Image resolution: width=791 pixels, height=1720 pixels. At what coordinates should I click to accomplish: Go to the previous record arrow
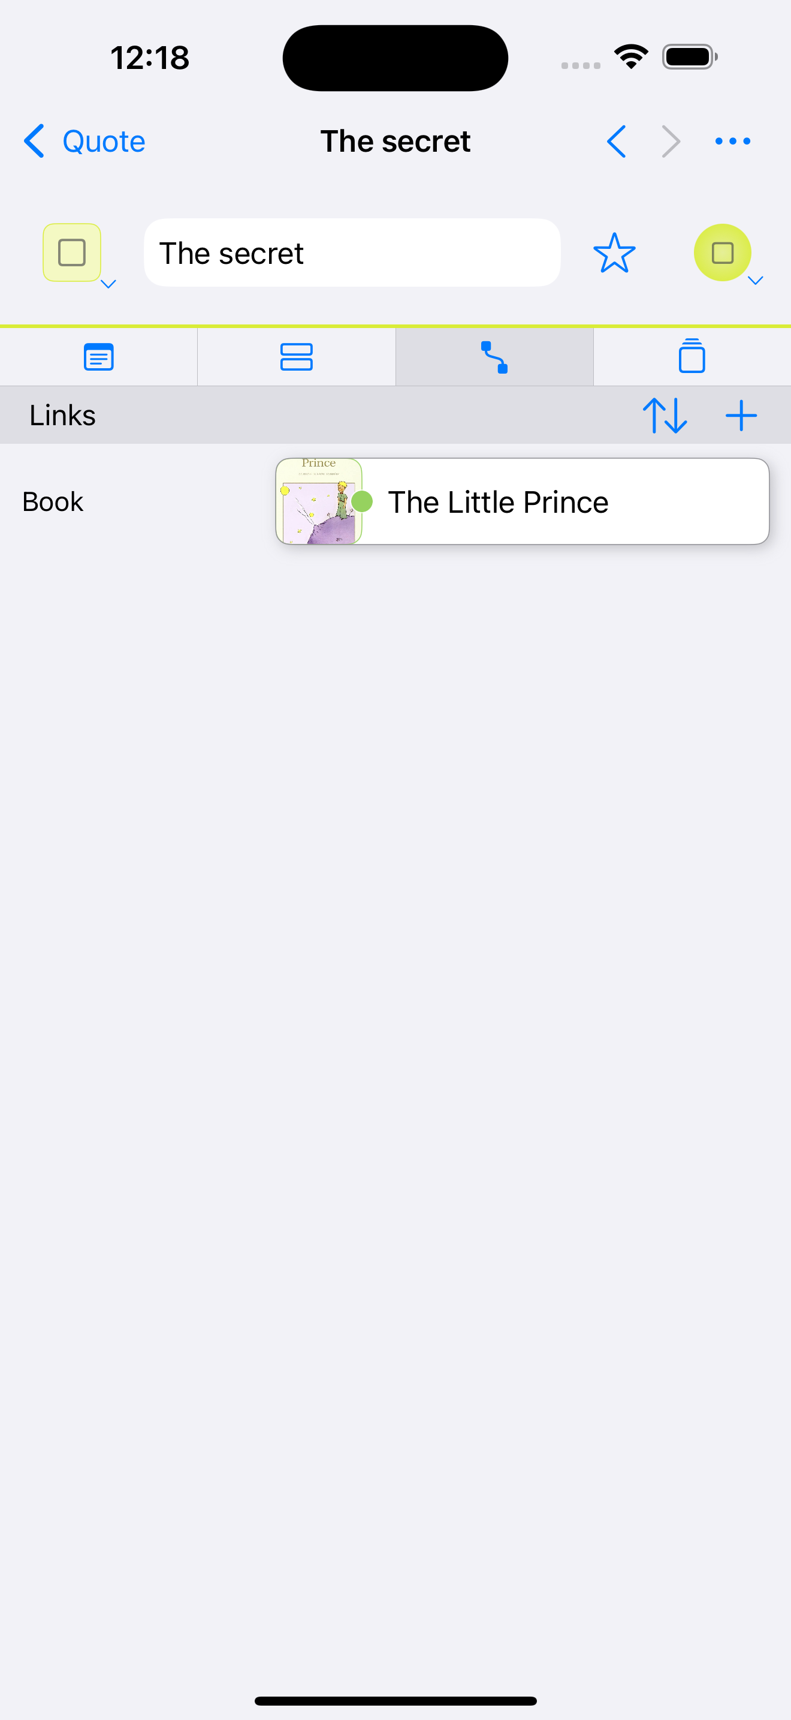[617, 142]
